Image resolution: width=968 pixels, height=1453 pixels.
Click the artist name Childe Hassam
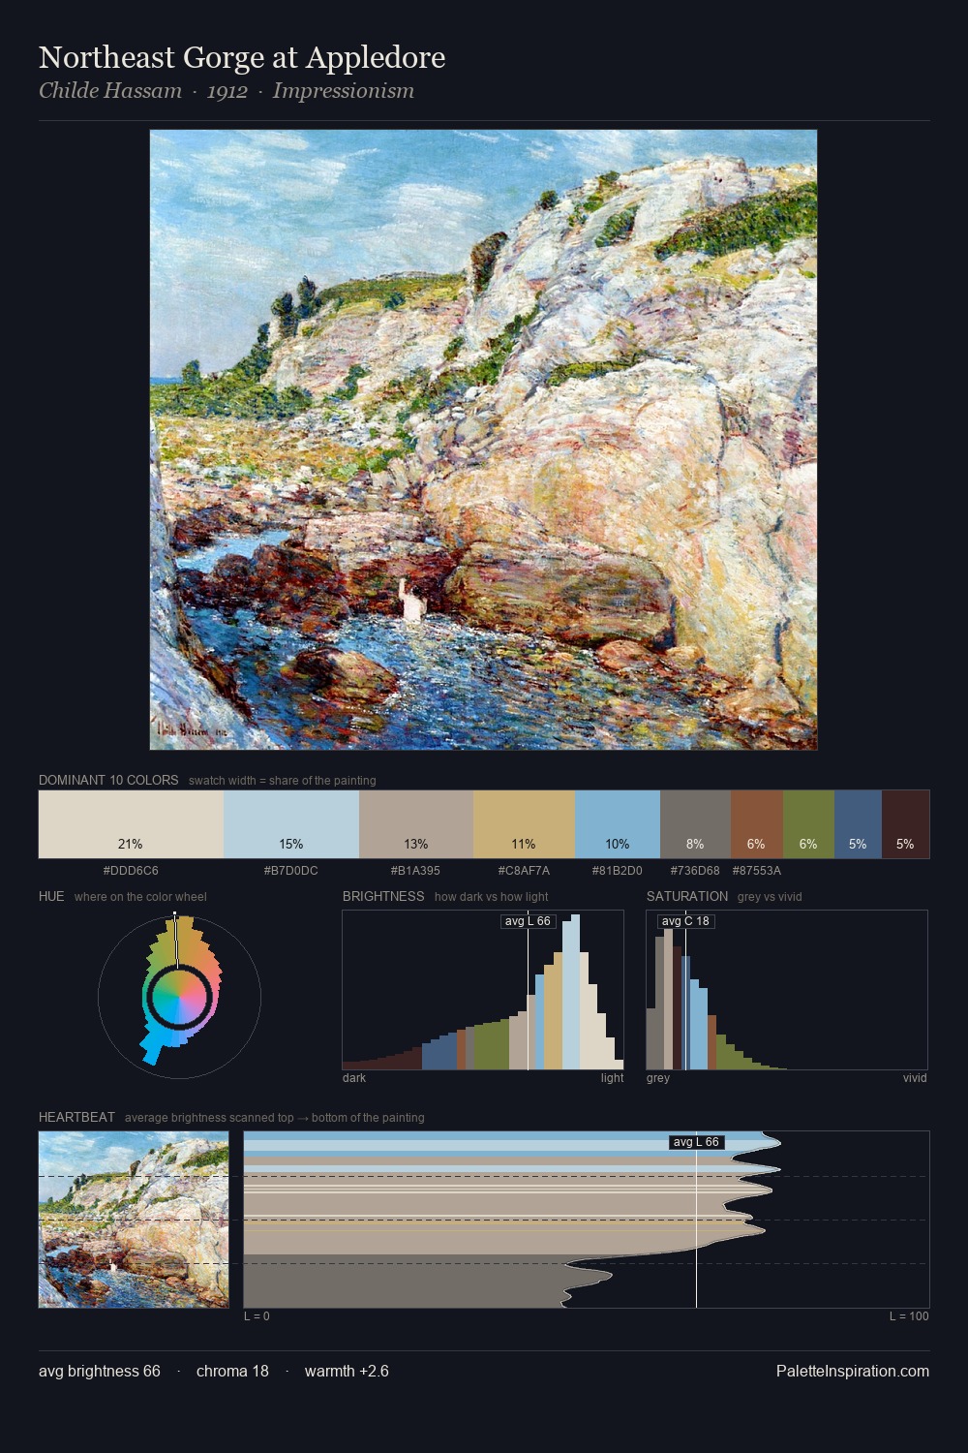[110, 91]
